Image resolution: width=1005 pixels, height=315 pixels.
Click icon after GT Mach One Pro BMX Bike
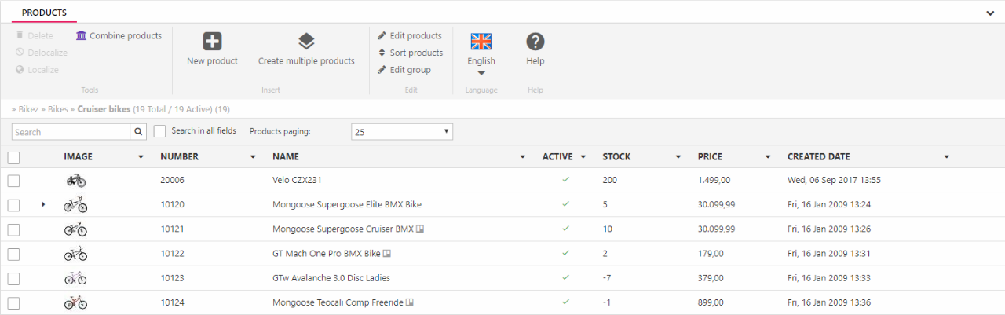click(387, 254)
